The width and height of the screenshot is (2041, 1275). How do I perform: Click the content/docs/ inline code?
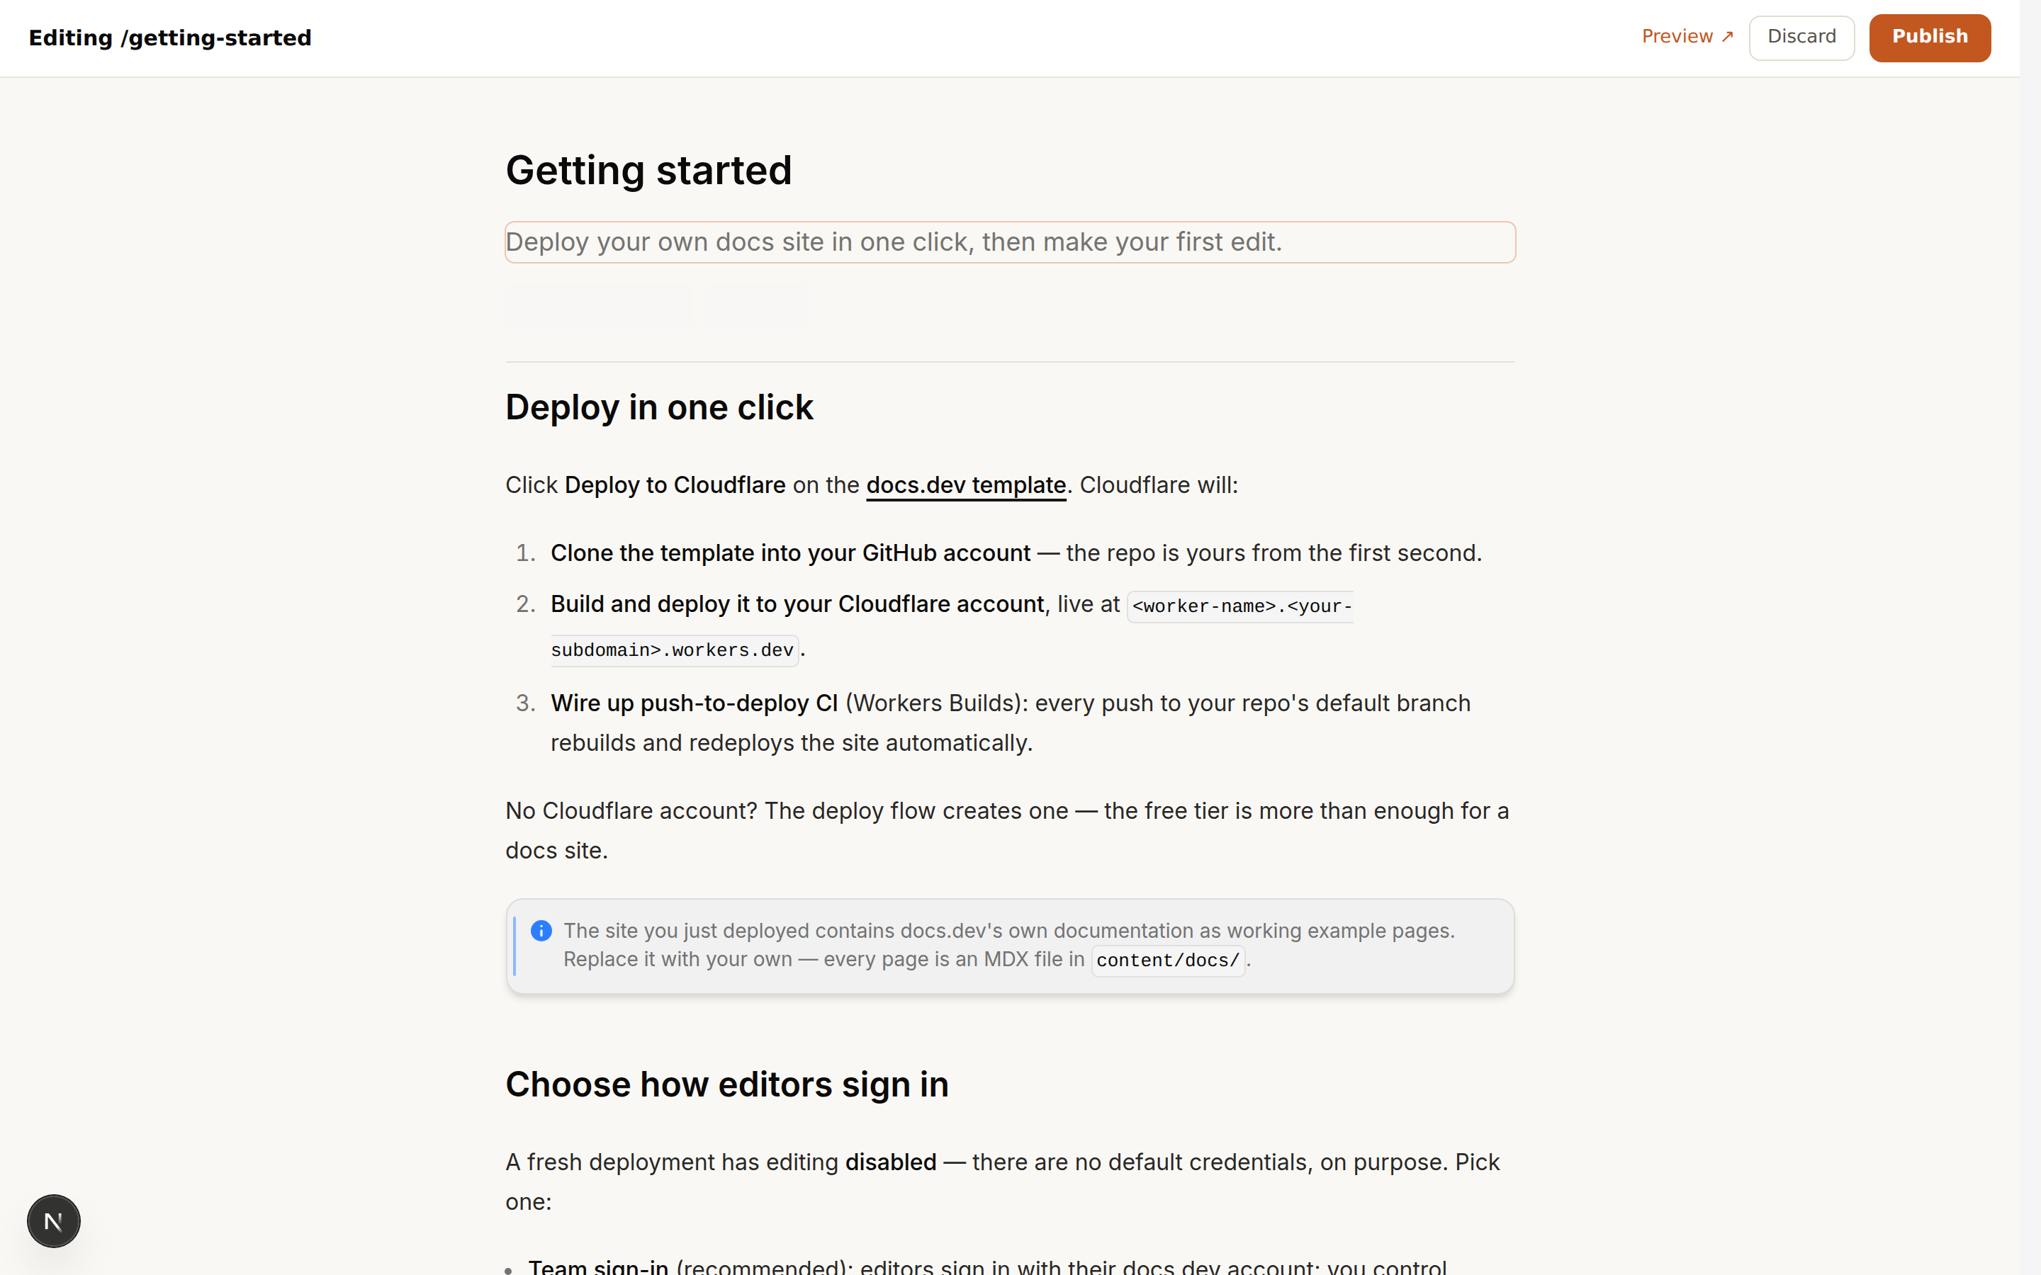pyautogui.click(x=1168, y=960)
